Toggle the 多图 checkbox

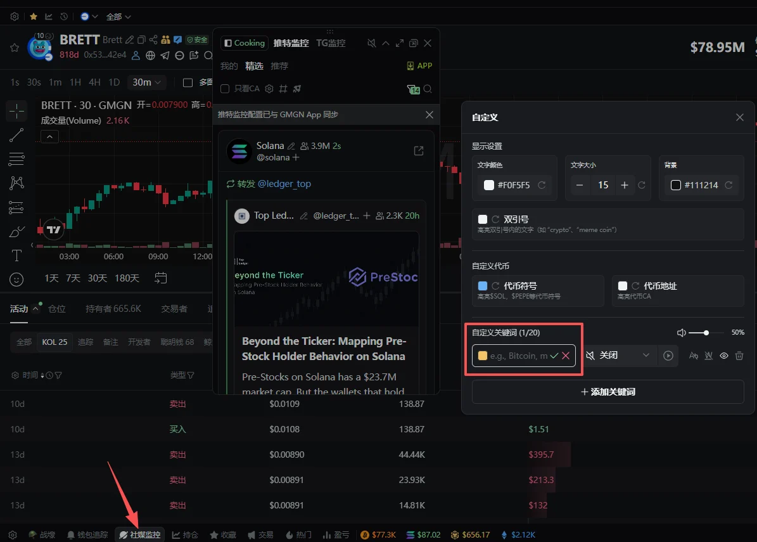coord(188,82)
